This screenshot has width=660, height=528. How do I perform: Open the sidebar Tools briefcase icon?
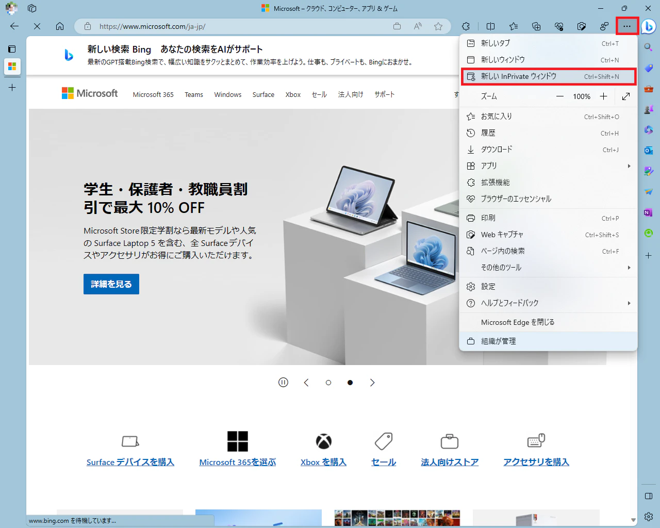coord(649,89)
